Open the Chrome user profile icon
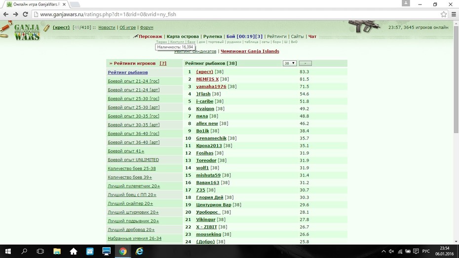Screen dimensions: 459x258 tap(406, 3)
